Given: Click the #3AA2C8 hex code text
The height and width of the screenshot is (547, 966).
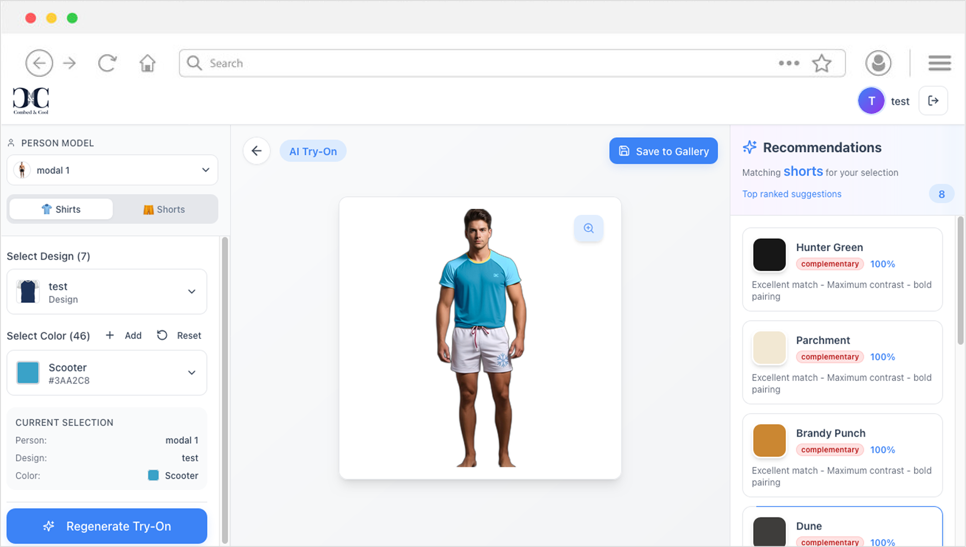Looking at the screenshot, I should click(69, 380).
